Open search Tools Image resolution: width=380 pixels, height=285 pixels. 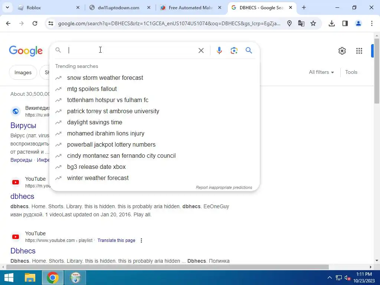point(351,72)
